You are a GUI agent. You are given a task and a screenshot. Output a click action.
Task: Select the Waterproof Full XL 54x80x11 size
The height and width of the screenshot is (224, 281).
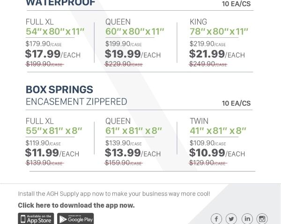(55, 32)
